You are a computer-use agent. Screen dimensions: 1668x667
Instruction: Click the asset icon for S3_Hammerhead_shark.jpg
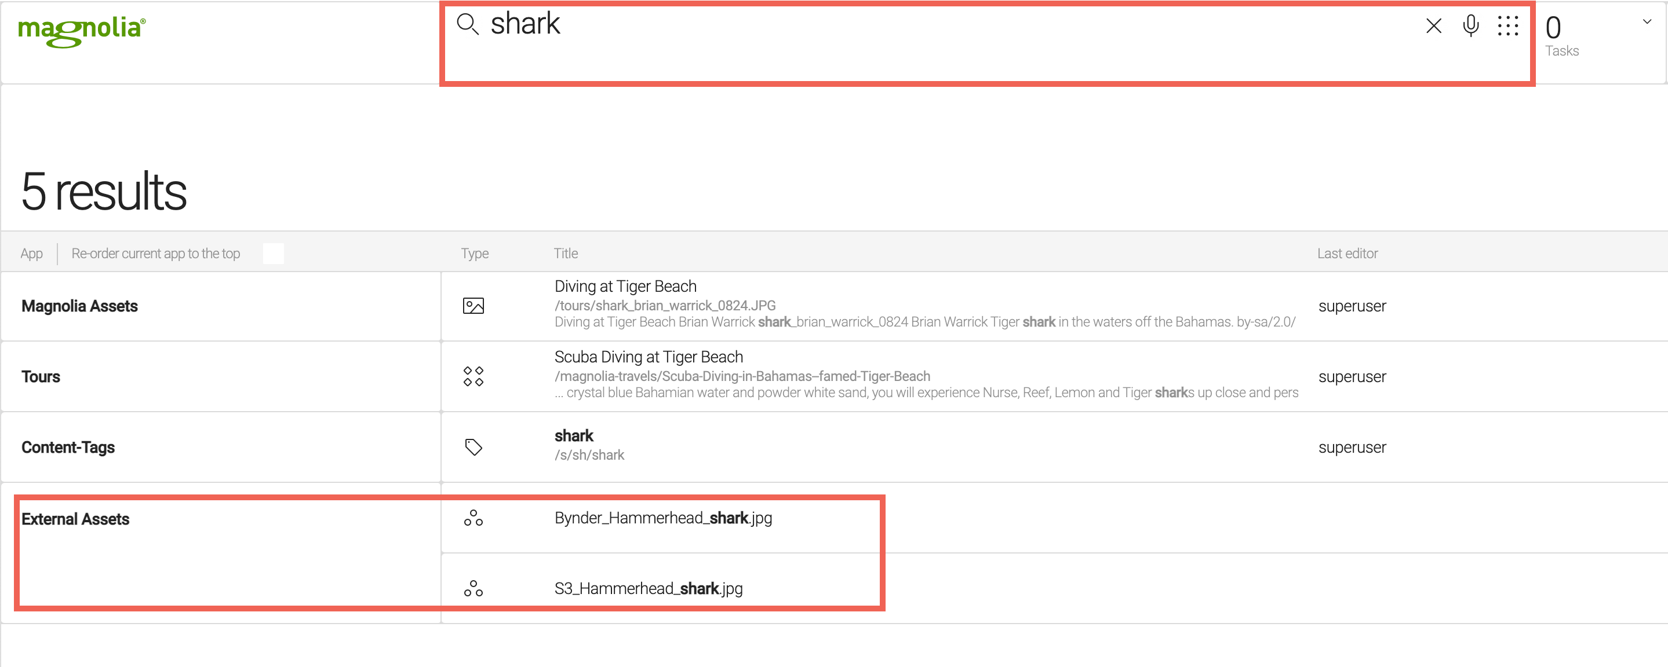point(474,588)
